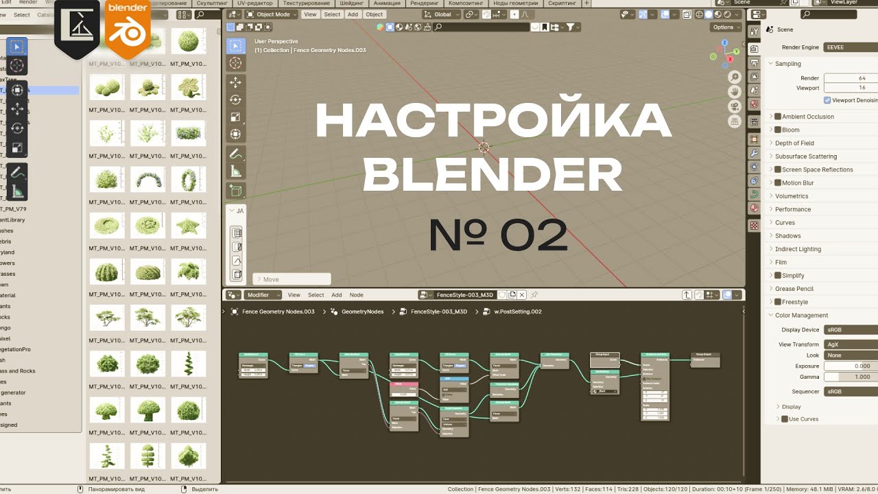
Task: Click the pin icon in node editor header
Action: point(534,295)
